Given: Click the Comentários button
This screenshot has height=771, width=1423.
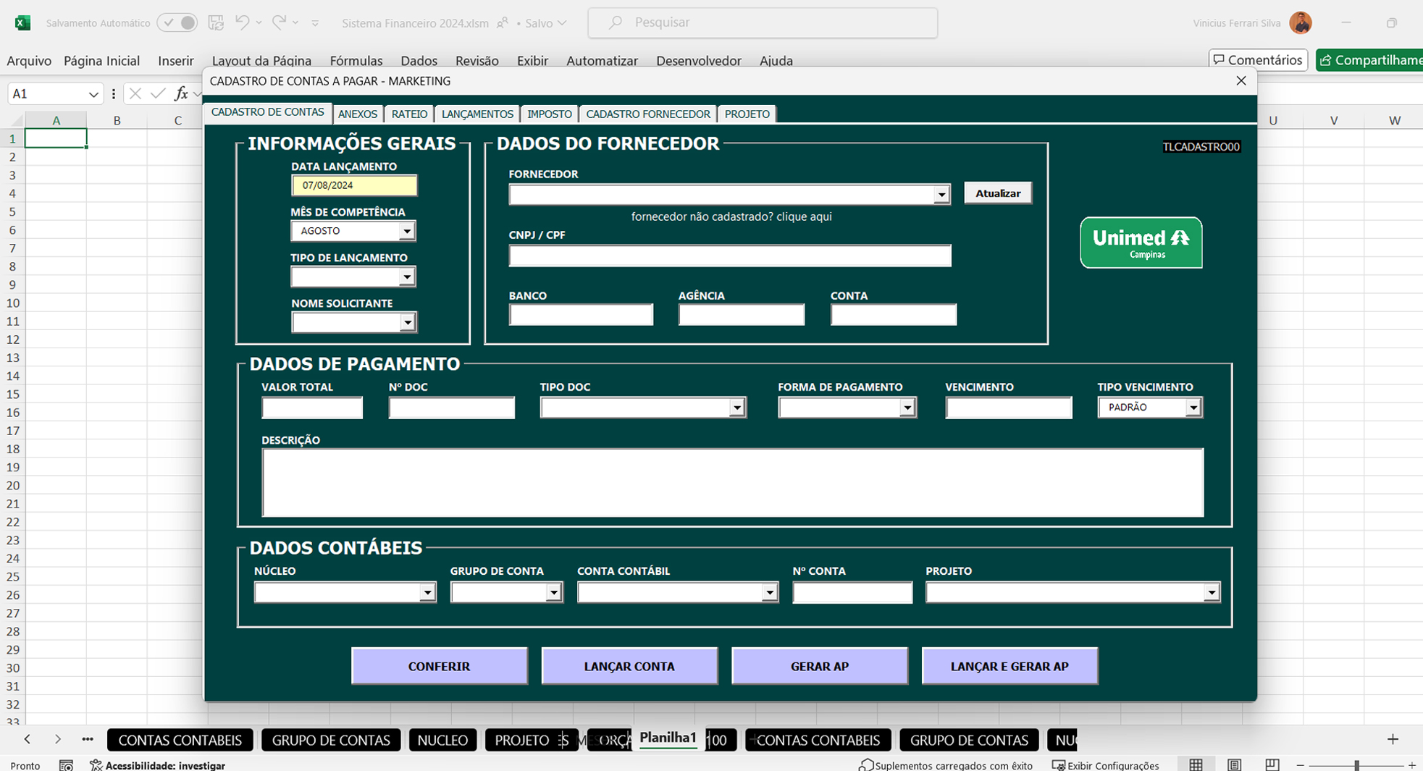Looking at the screenshot, I should point(1258,60).
